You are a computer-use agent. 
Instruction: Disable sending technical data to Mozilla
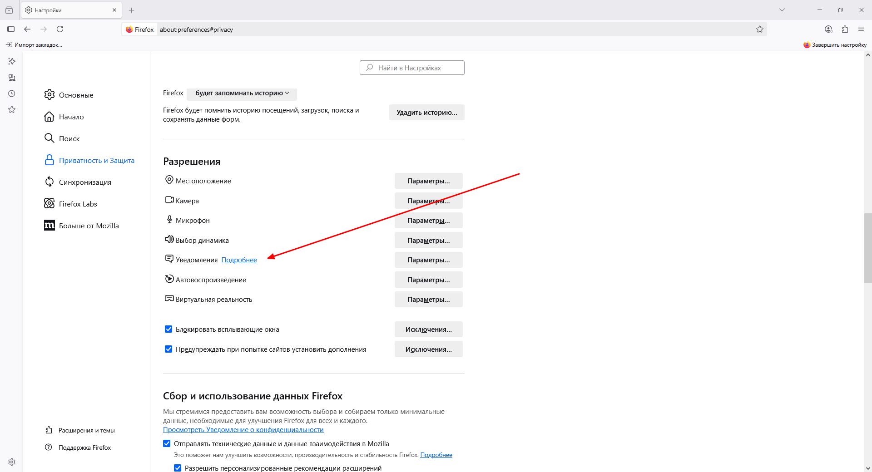tap(167, 443)
